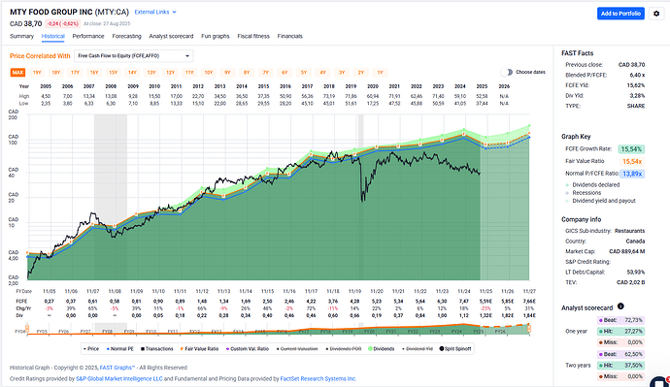
Task: Click Normal P/FCFE Ratio 13,89x swatch
Action: tap(632, 174)
